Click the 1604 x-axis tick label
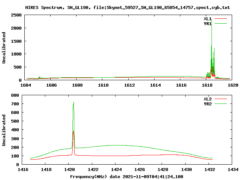The height and width of the screenshot is (180, 240). [x=25, y=85]
